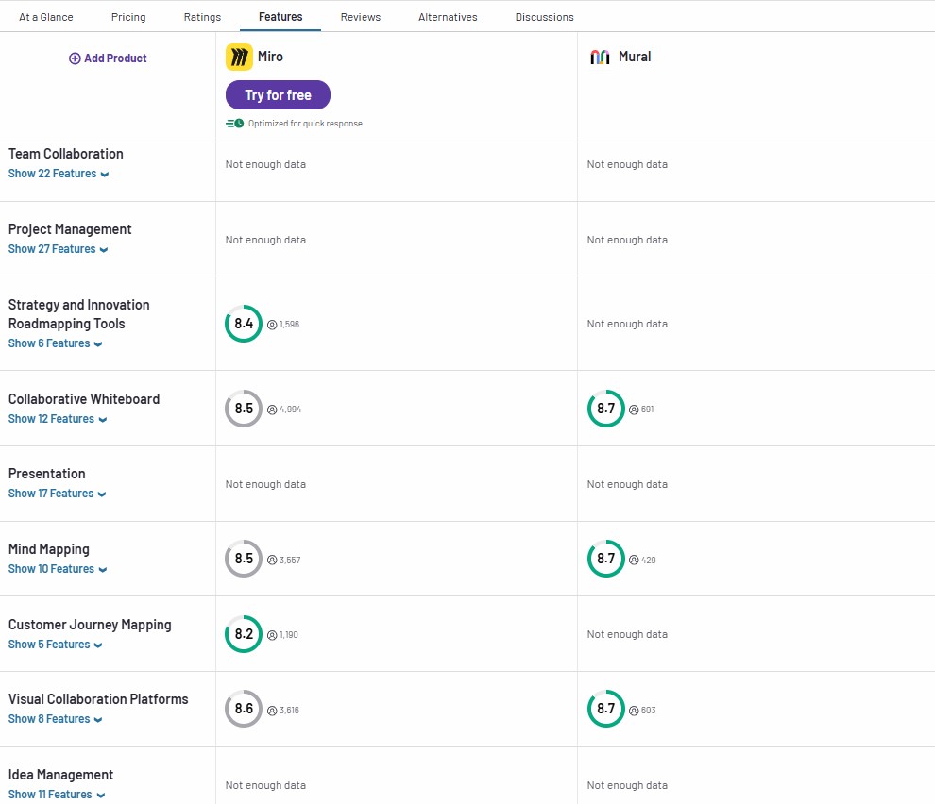Expand Show 27 Features for Project Management
This screenshot has width=935, height=804.
point(58,249)
